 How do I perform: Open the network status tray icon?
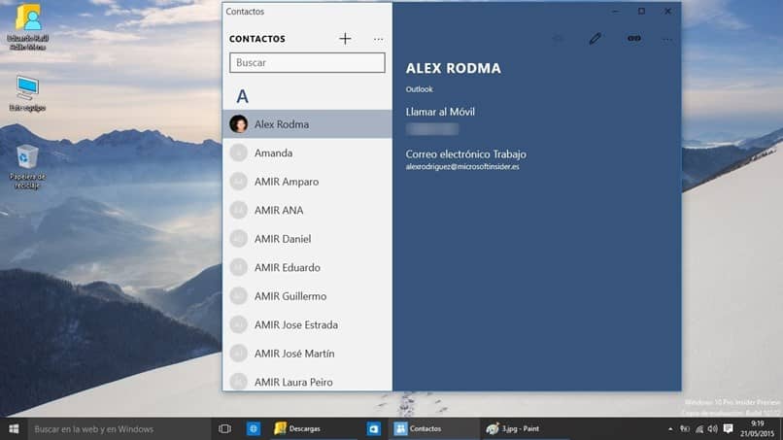pyautogui.click(x=699, y=429)
